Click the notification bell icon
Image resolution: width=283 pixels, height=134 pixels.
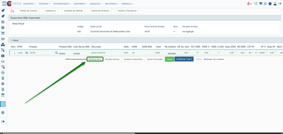click(x=249, y=4)
